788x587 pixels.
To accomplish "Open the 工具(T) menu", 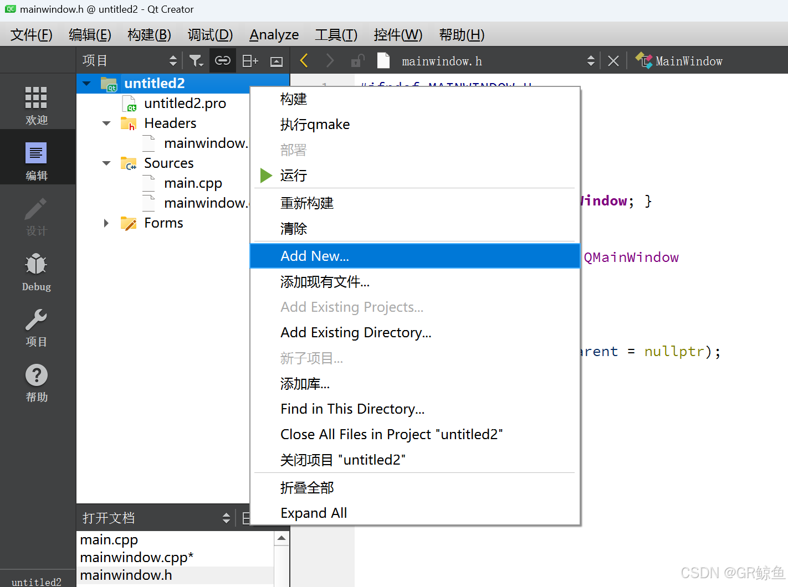I will point(336,35).
